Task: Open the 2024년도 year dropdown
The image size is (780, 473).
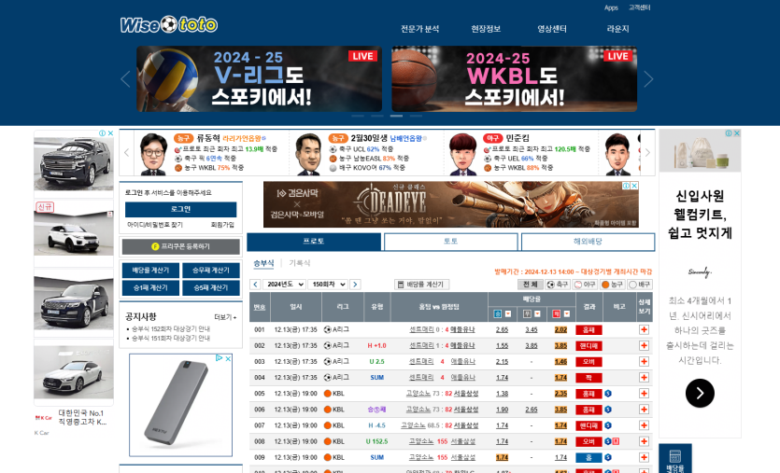Action: (x=285, y=285)
